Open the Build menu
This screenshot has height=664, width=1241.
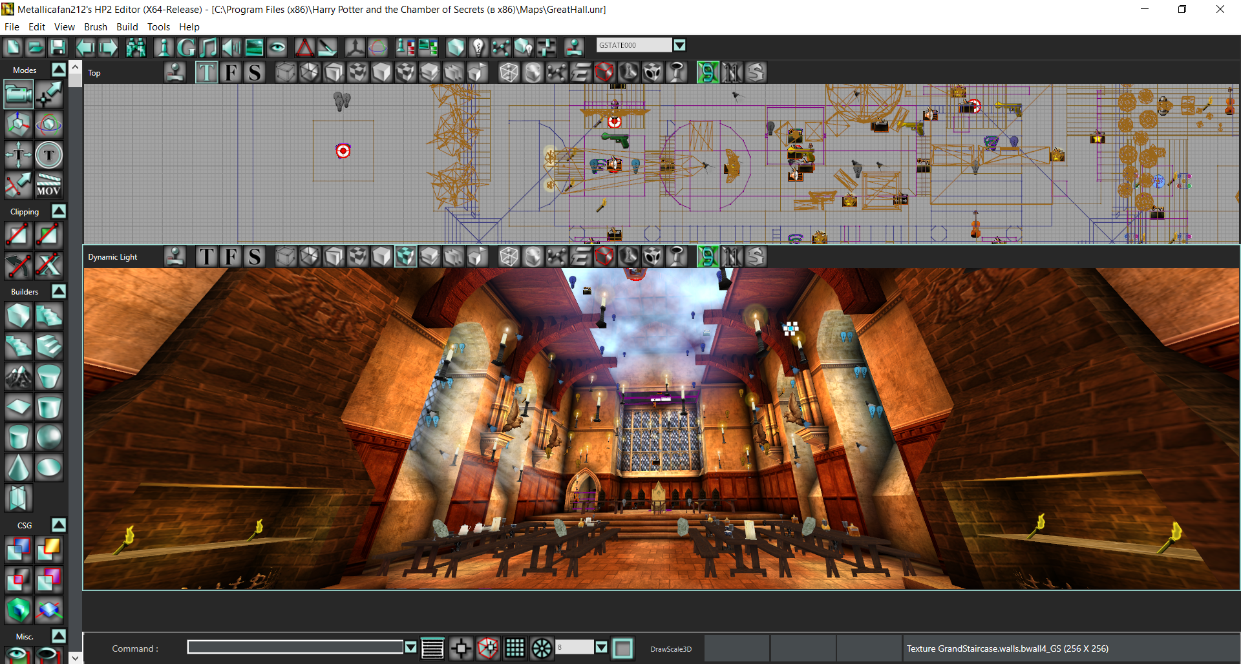(127, 27)
